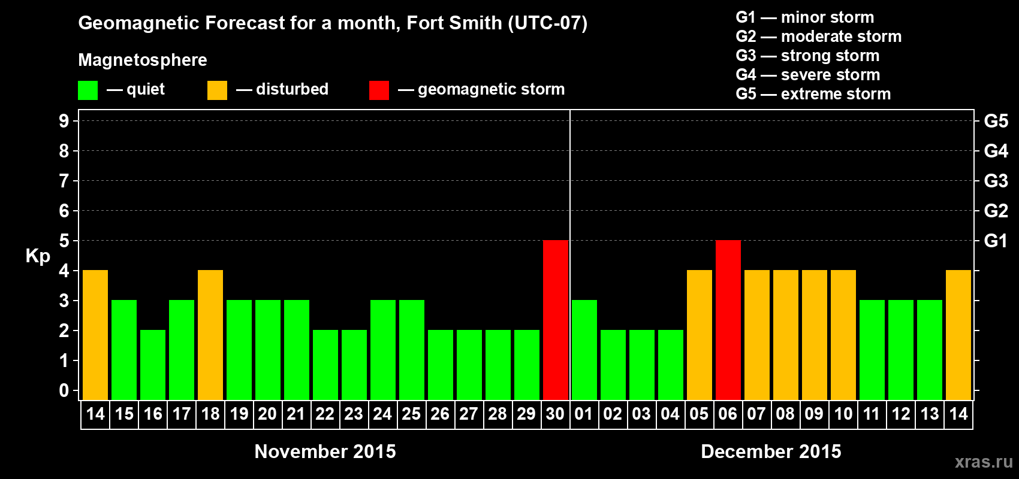Screen dimensions: 1019x479
Task: Click the G4 label on the right axis
Action: [996, 151]
